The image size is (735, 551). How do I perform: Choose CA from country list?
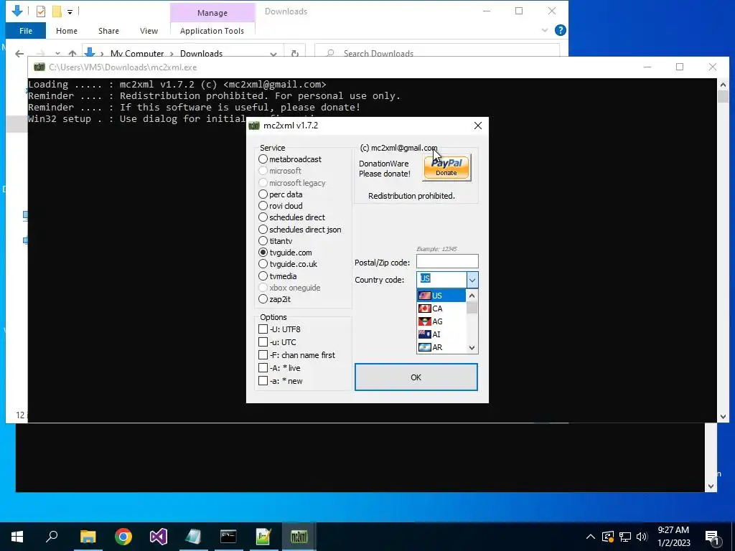[441, 309]
